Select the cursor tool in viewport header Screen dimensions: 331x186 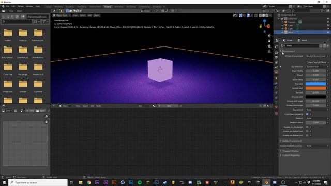click(61, 11)
